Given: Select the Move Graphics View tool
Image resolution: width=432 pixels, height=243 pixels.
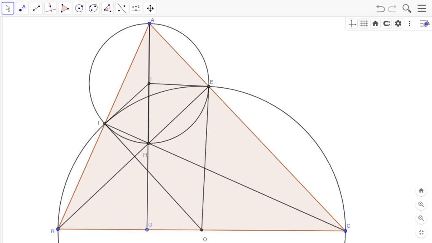Looking at the screenshot, I should pyautogui.click(x=150, y=8).
